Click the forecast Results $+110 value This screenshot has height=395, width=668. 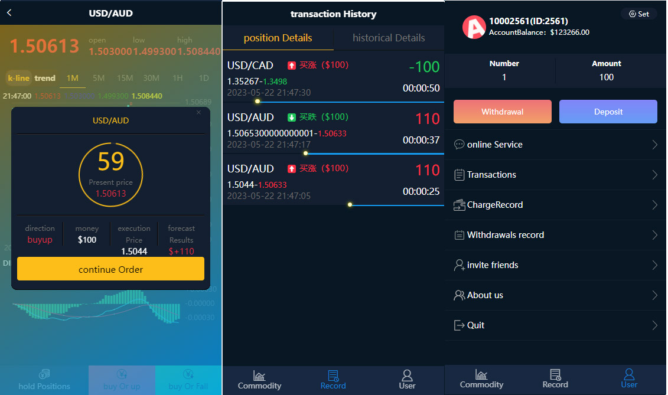coord(181,252)
